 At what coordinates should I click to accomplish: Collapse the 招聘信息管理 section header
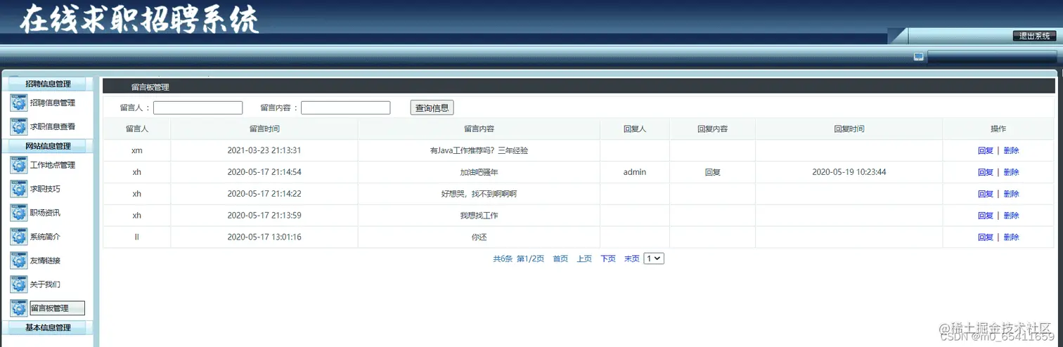coord(48,84)
